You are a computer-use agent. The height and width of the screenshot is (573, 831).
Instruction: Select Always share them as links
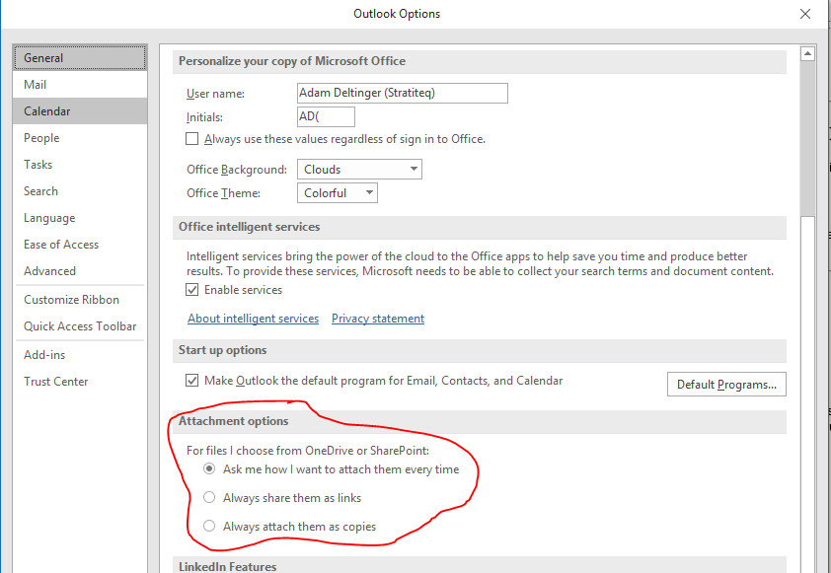209,498
